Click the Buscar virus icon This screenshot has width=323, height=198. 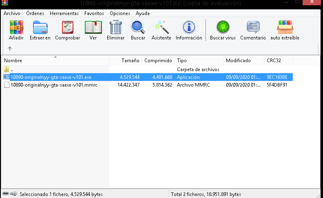223,27
